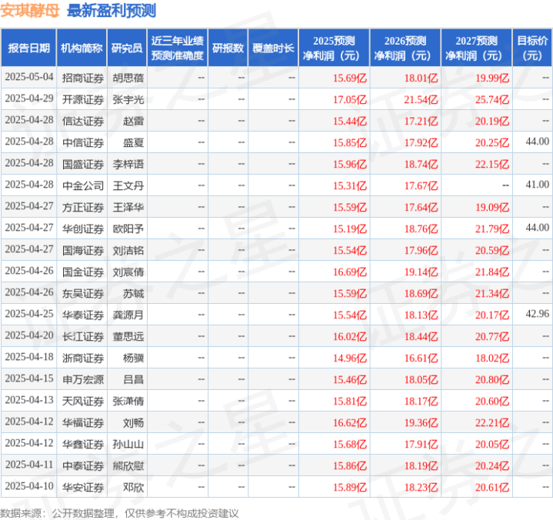Click the 2026预测净利润 column header
Viewport: 553px width, 520px height.
(x=405, y=48)
